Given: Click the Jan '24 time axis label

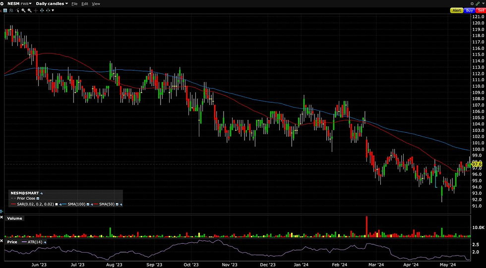Looking at the screenshot, I should pyautogui.click(x=301, y=265).
